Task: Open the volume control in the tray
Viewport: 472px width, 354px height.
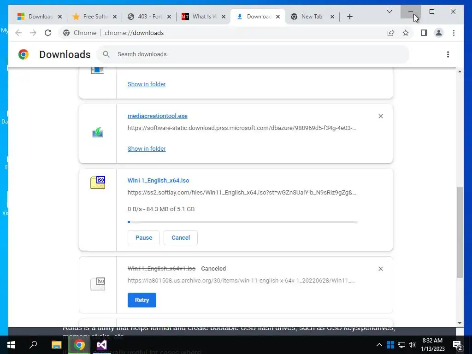Action: pos(412,345)
